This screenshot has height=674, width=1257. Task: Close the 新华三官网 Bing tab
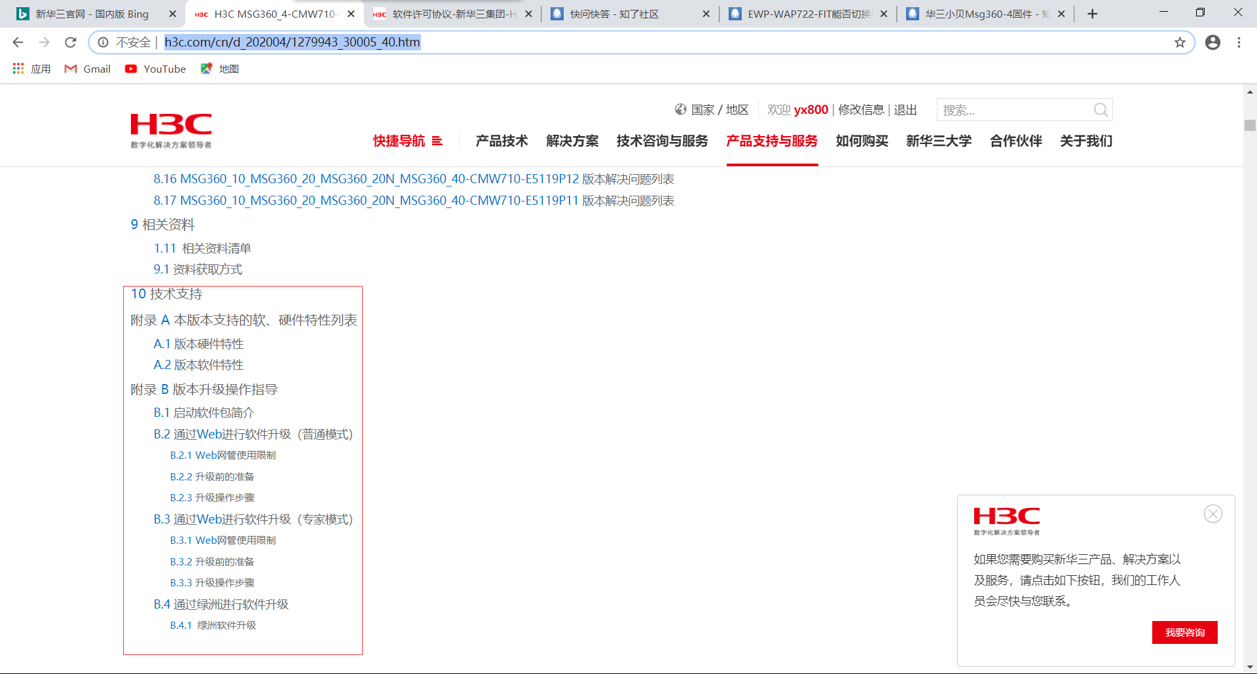(x=173, y=14)
